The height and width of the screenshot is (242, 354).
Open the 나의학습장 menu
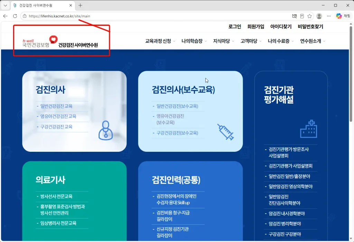(x=192, y=41)
